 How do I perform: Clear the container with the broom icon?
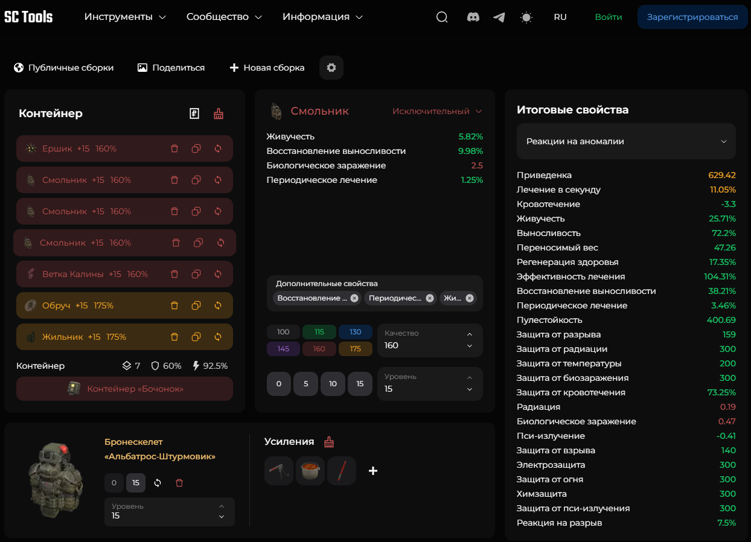tap(219, 113)
